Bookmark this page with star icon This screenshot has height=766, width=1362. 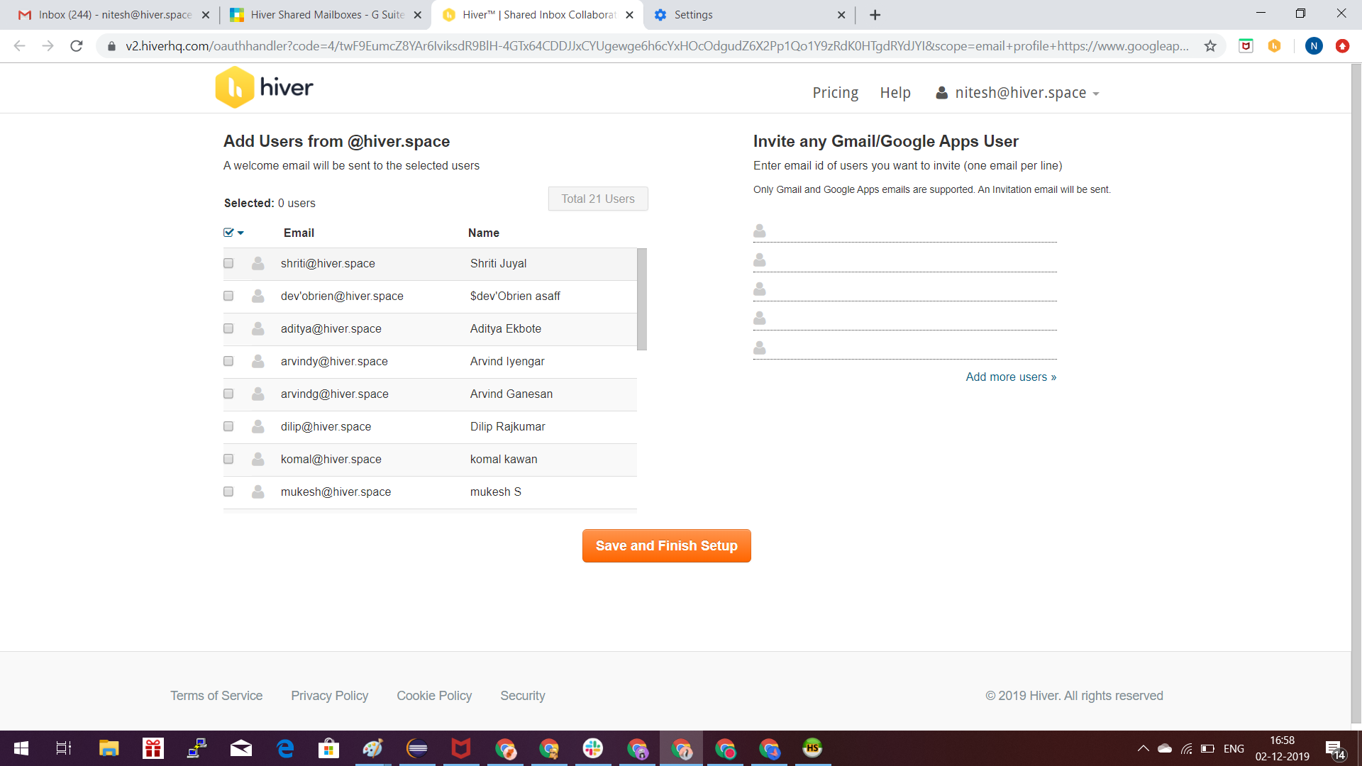(x=1210, y=46)
